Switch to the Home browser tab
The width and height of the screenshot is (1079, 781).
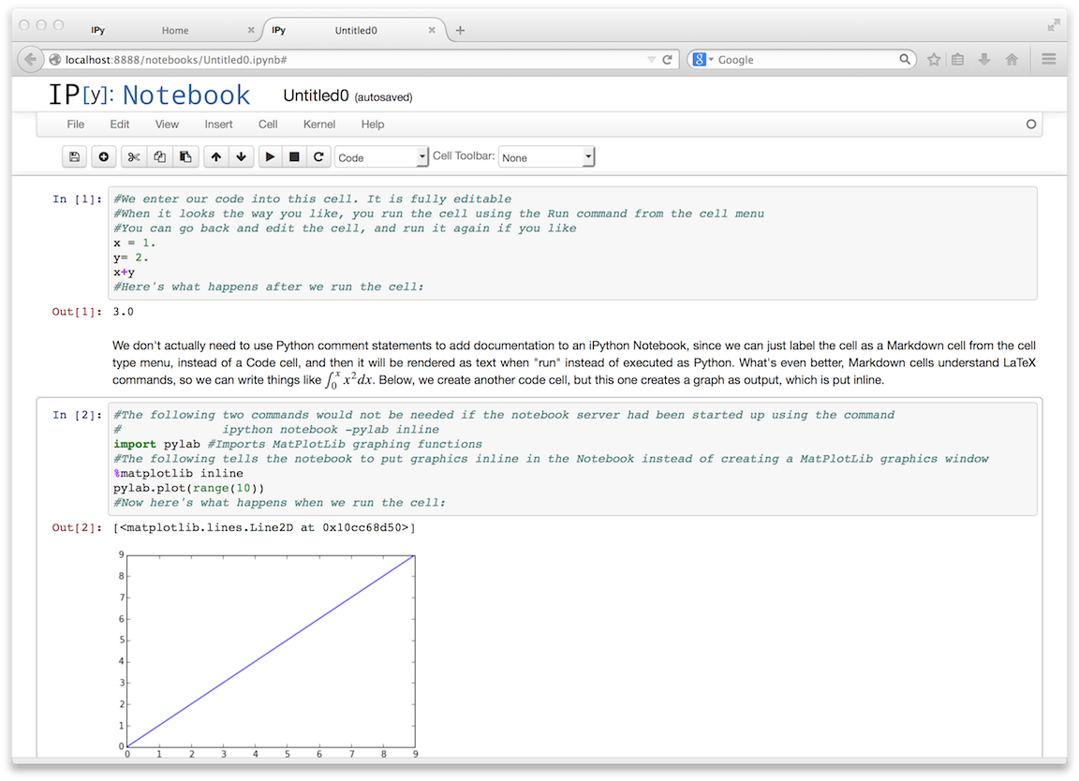(x=174, y=30)
